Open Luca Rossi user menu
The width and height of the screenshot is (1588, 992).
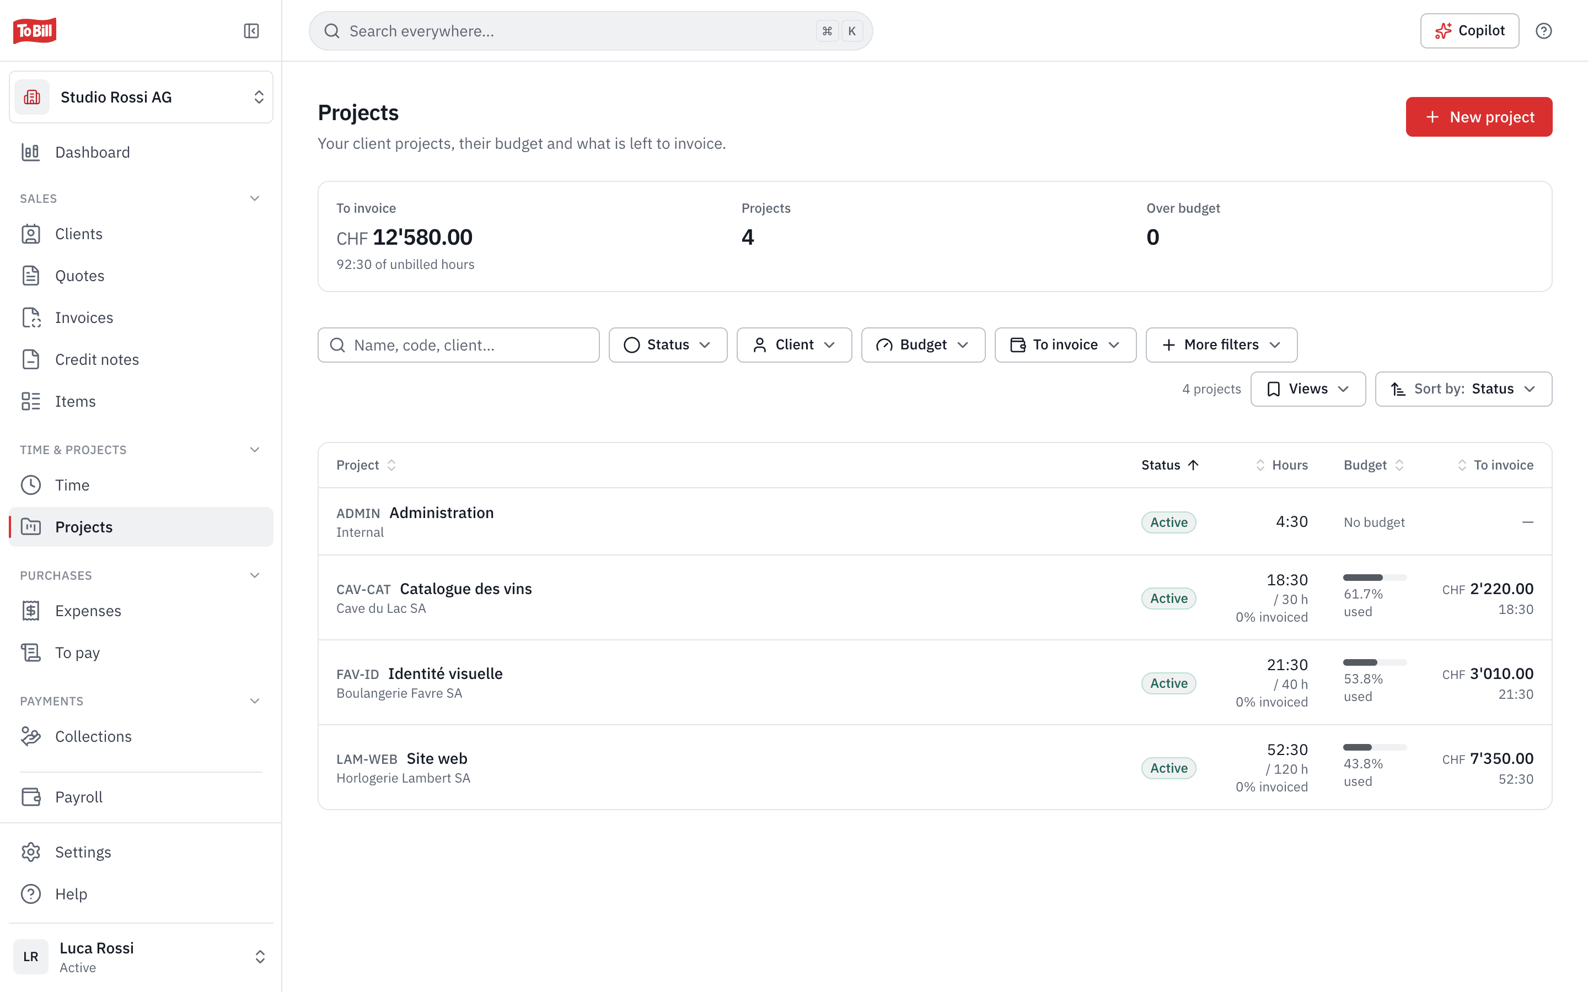click(141, 957)
